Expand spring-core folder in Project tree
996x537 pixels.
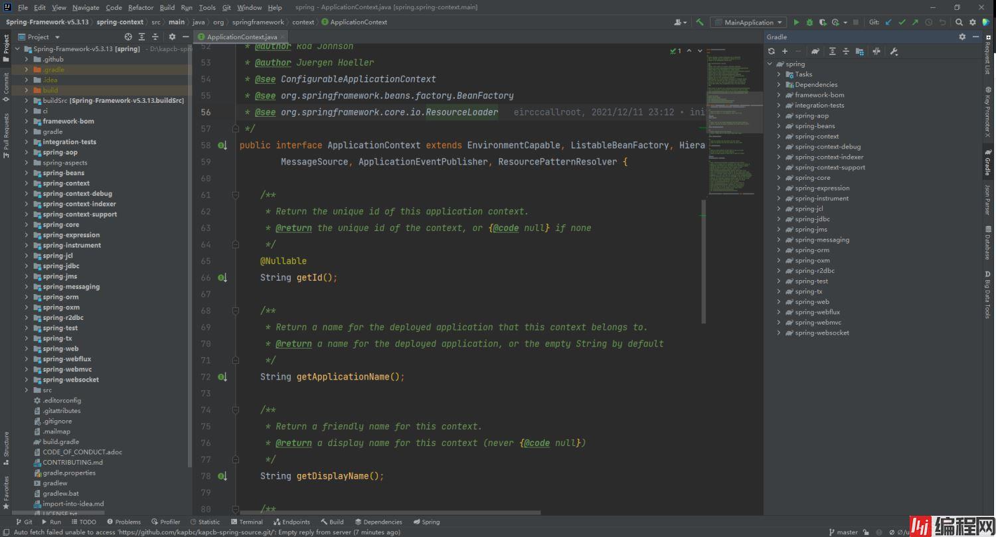27,224
